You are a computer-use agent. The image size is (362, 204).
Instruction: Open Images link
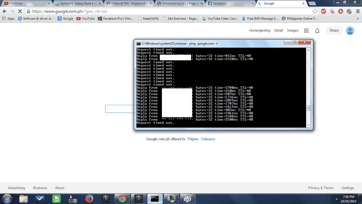pyautogui.click(x=293, y=31)
